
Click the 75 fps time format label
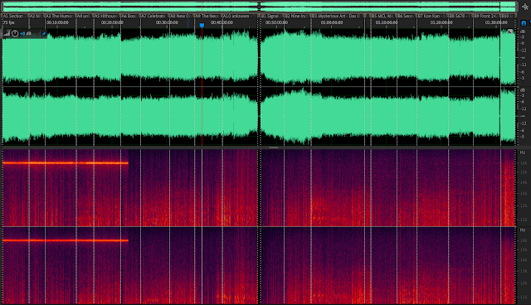(9, 22)
